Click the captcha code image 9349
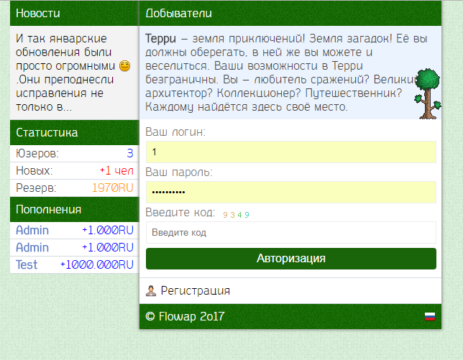The height and width of the screenshot is (360, 463). [236, 214]
